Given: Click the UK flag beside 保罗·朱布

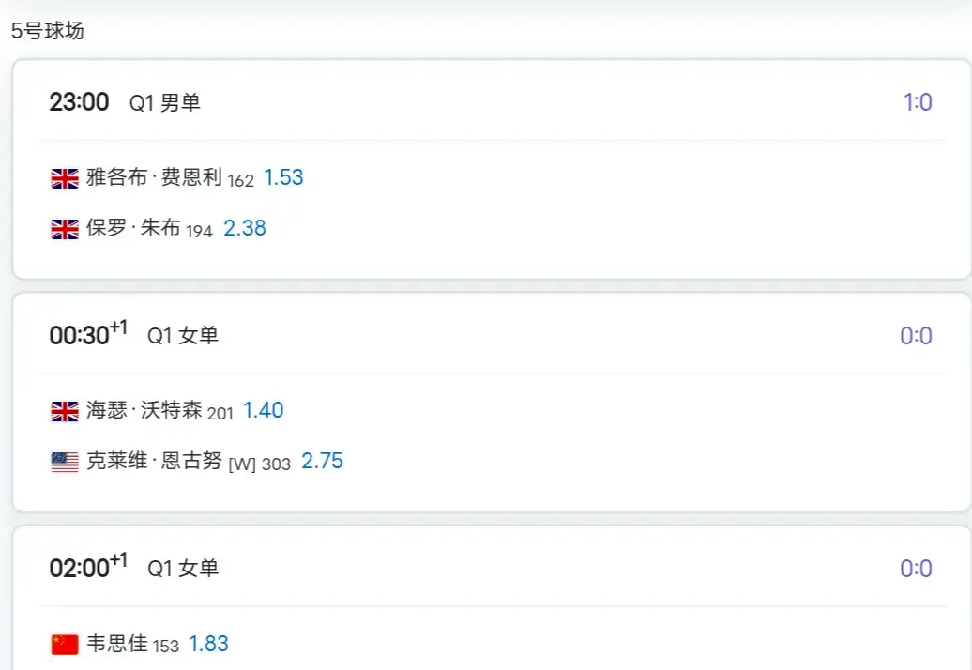Looking at the screenshot, I should click(65, 229).
